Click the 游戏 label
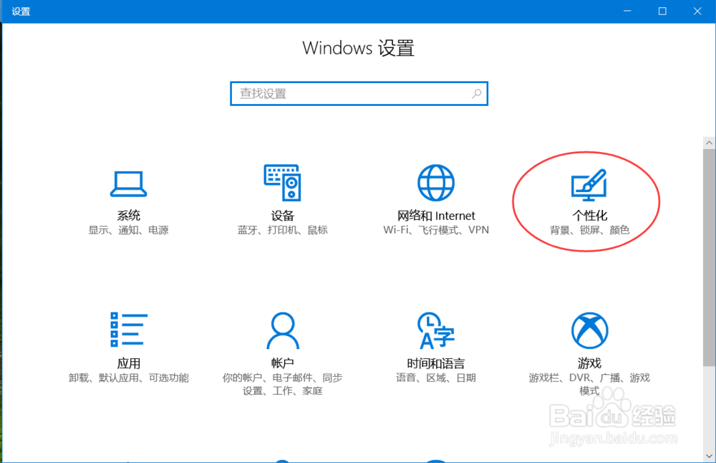This screenshot has height=463, width=716. tap(589, 363)
